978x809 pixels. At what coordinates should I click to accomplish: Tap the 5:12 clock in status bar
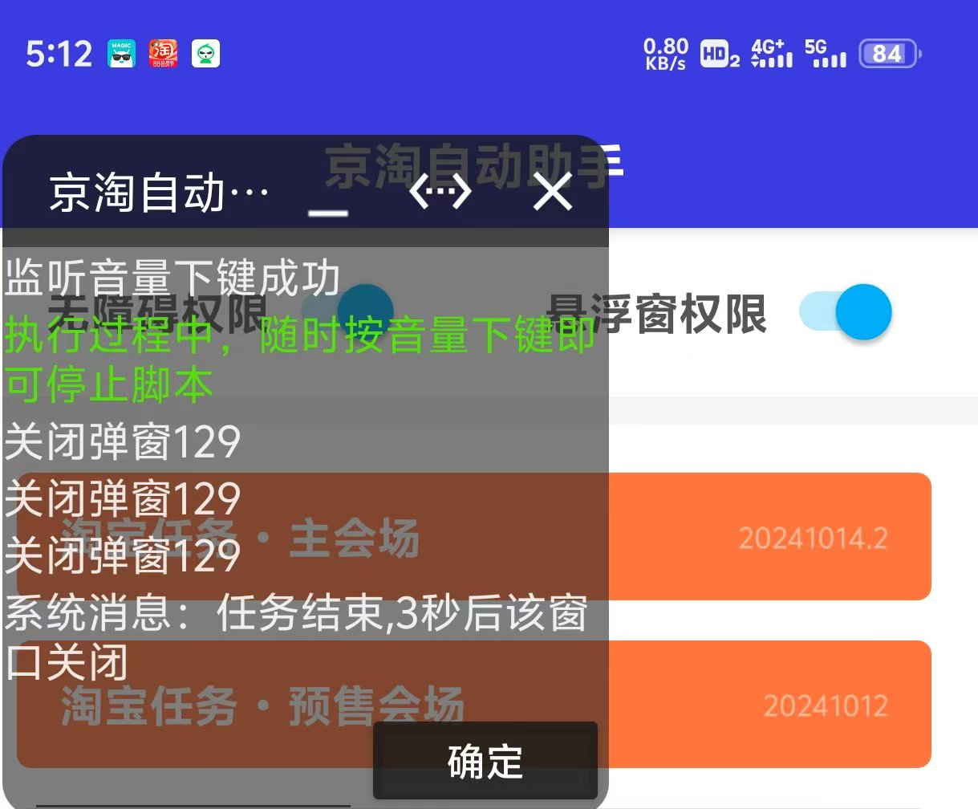coord(59,54)
